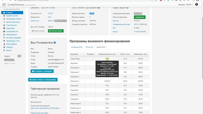
Task: Click the home icon next to Главная
Action: click(4, 13)
